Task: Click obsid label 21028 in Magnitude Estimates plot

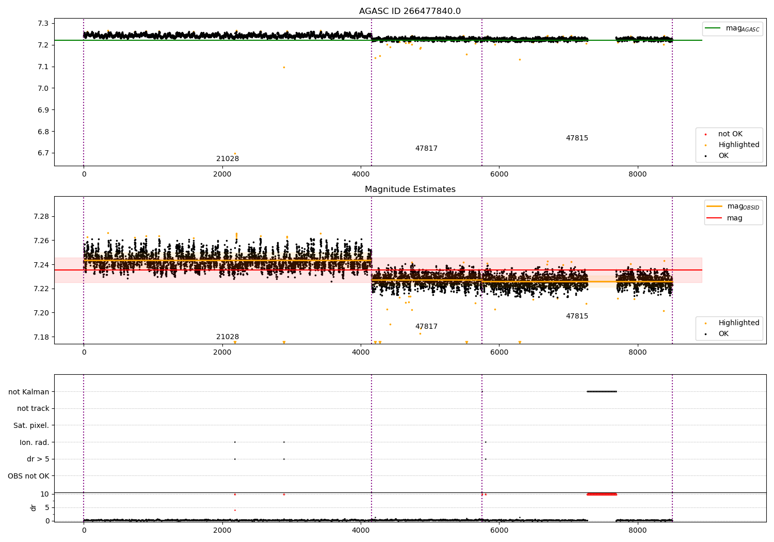Action: tap(228, 337)
